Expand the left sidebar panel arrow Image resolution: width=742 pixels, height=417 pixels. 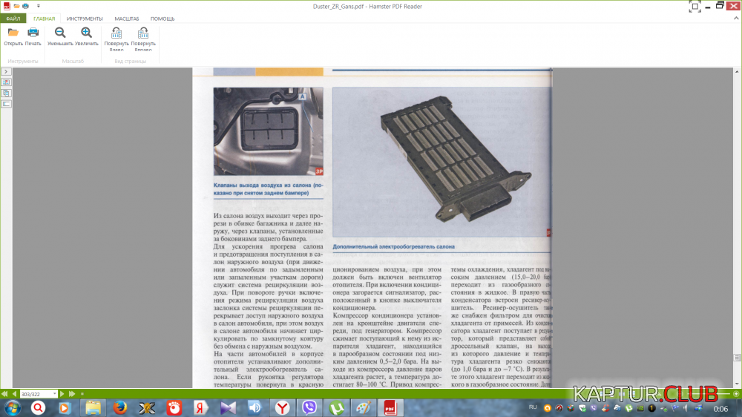[6, 71]
